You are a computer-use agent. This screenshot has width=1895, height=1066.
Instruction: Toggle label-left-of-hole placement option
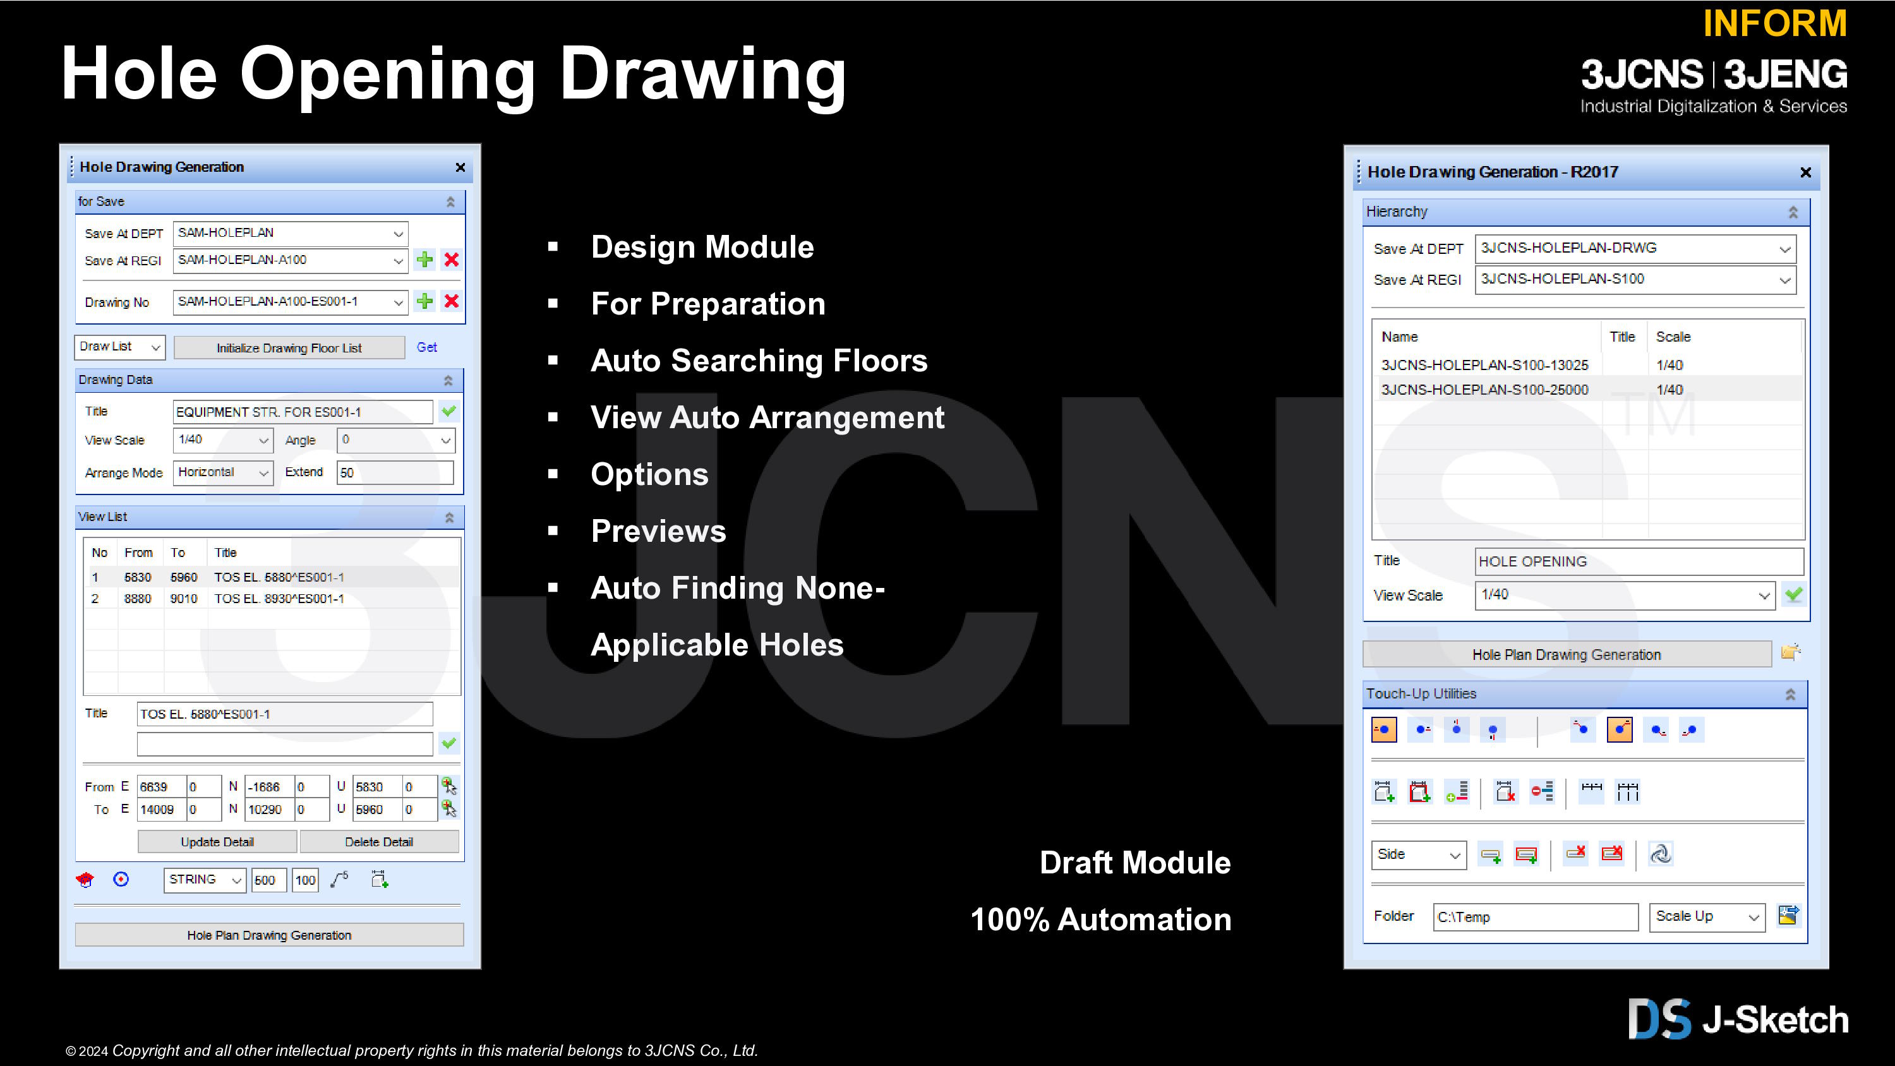(1384, 730)
